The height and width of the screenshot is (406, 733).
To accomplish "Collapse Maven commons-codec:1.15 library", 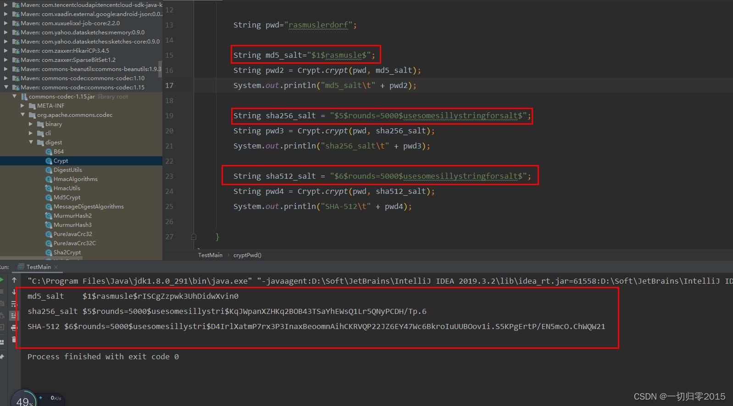I will tap(6, 88).
